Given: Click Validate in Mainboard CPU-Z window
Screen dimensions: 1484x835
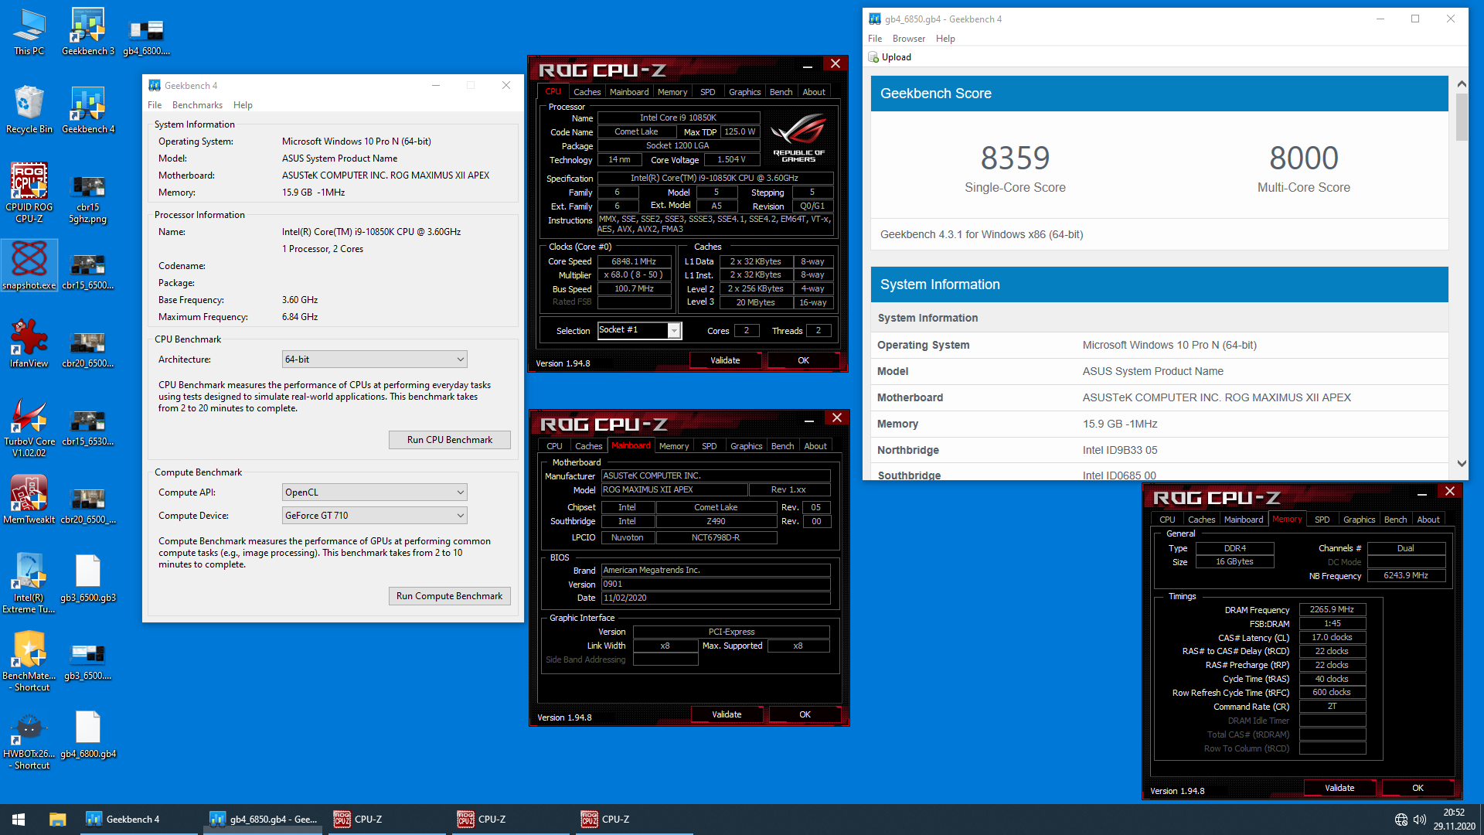Looking at the screenshot, I should [x=727, y=714].
